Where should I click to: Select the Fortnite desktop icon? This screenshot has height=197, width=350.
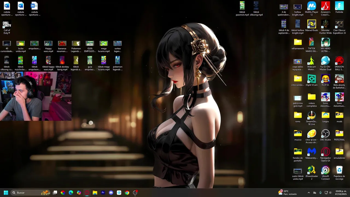tap(339, 8)
